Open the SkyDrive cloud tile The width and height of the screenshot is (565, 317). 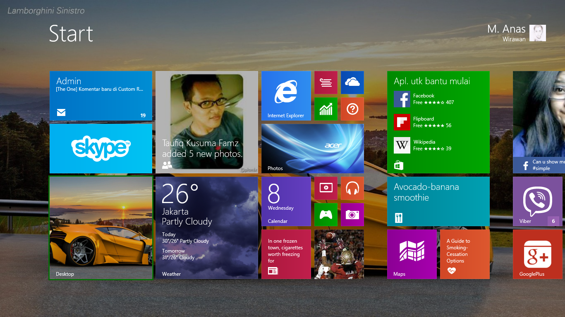[x=352, y=82]
